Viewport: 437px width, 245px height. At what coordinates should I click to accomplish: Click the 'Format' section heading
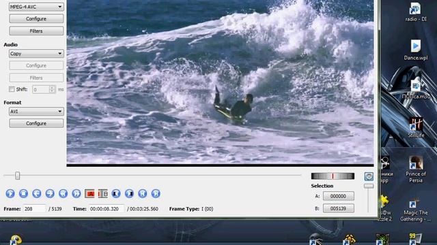click(12, 103)
